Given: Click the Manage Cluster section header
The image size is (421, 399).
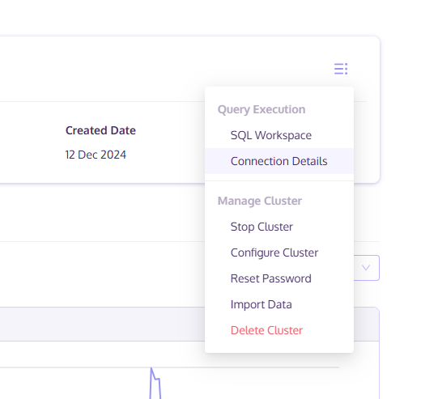Looking at the screenshot, I should click(x=260, y=201).
